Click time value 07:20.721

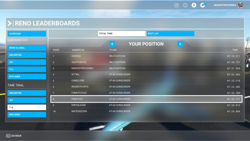[233, 62]
